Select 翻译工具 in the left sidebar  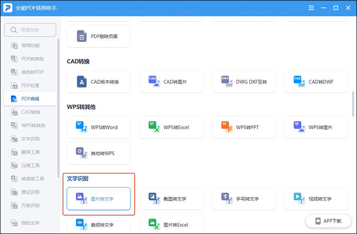click(x=30, y=153)
